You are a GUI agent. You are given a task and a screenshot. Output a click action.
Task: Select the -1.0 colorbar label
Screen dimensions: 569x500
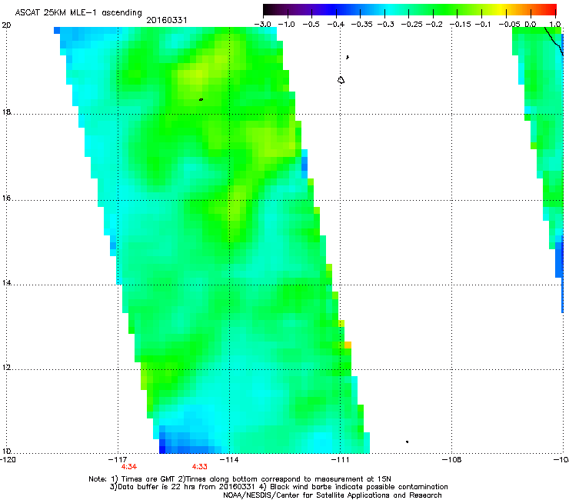pos(287,25)
